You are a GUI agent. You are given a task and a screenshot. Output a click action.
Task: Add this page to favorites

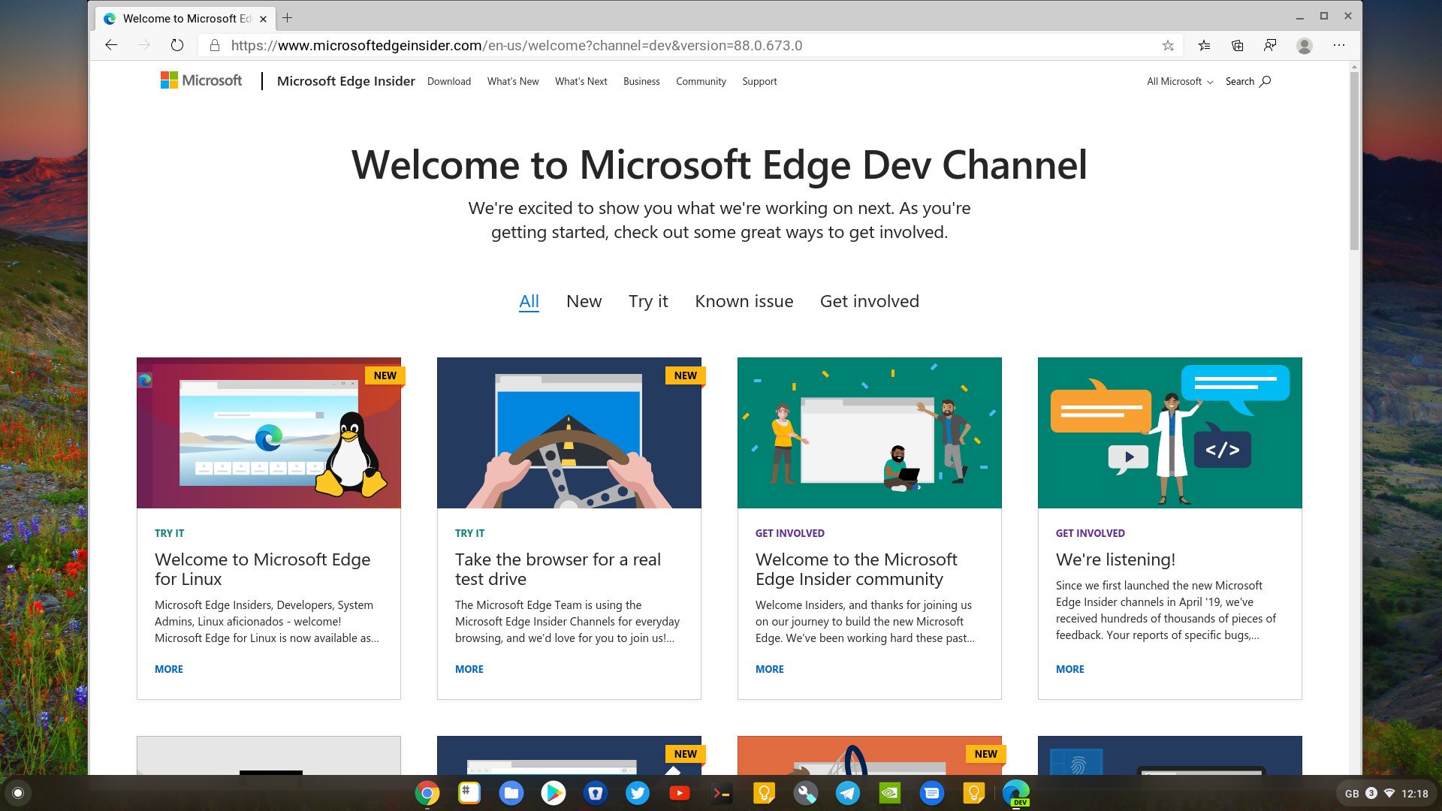coord(1168,45)
